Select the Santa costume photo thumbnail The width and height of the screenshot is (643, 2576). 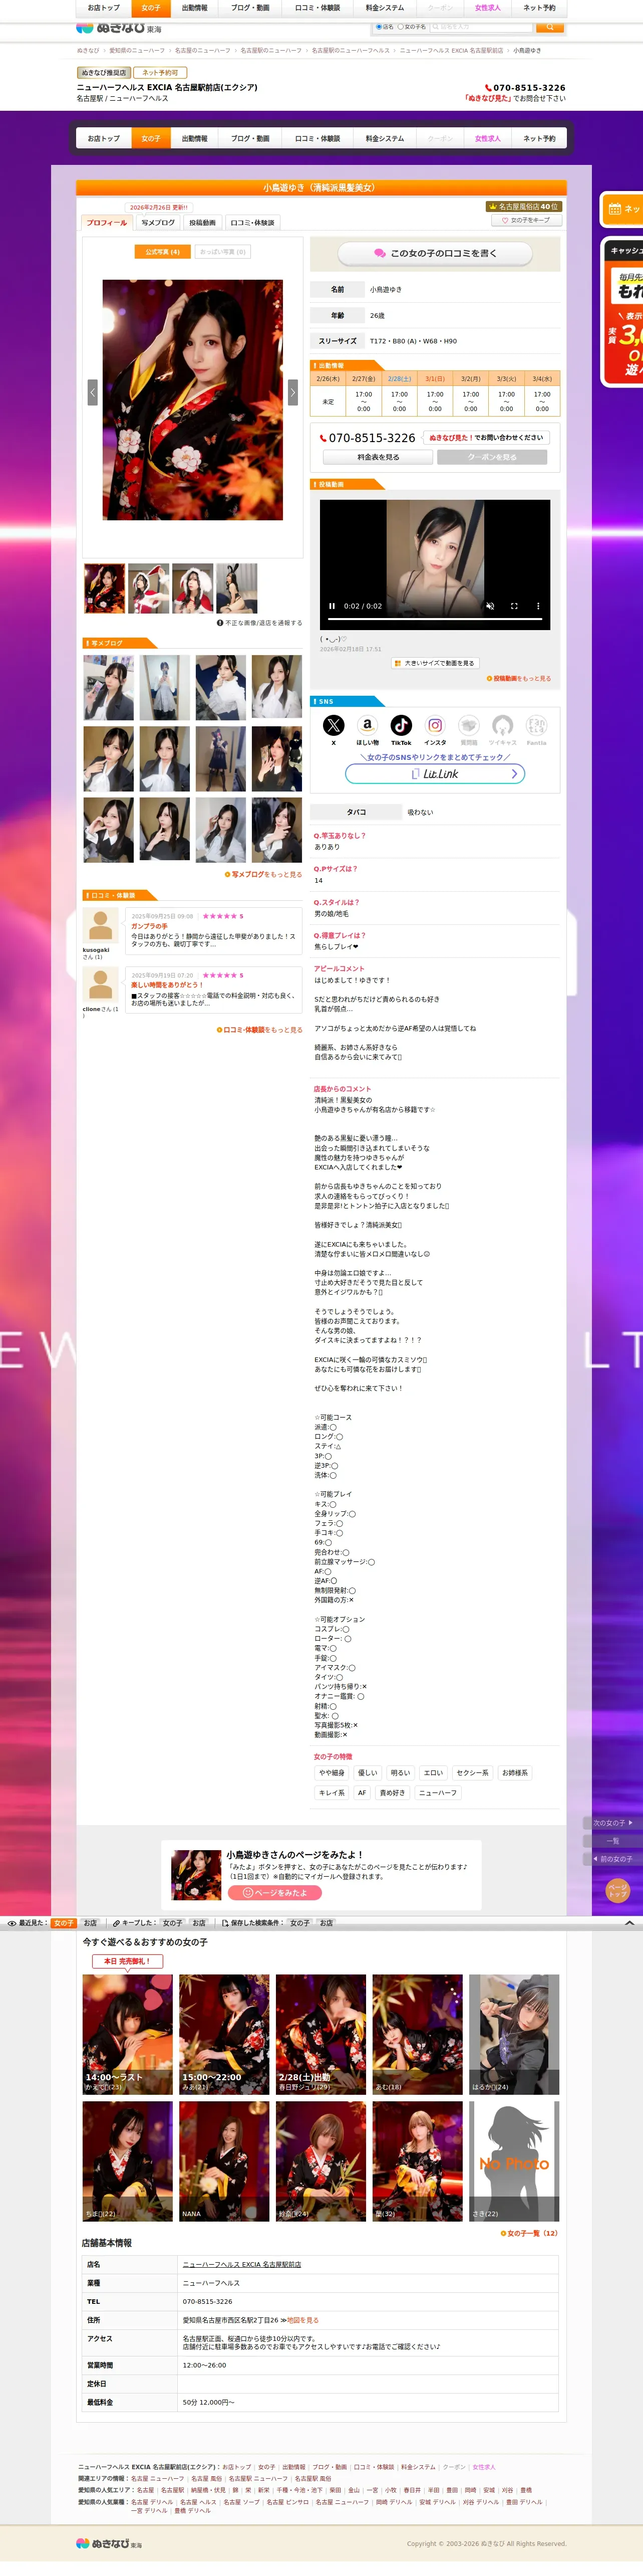[x=148, y=588]
